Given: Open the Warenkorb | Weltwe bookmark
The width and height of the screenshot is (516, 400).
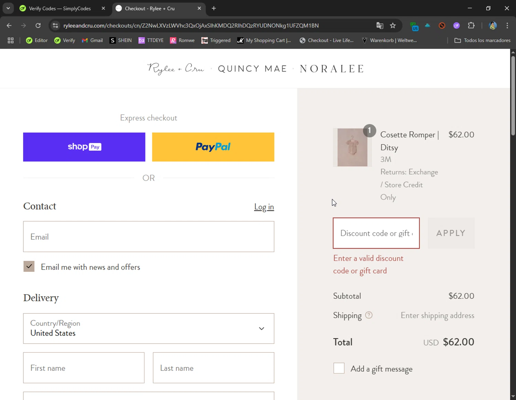Looking at the screenshot, I should pyautogui.click(x=389, y=40).
